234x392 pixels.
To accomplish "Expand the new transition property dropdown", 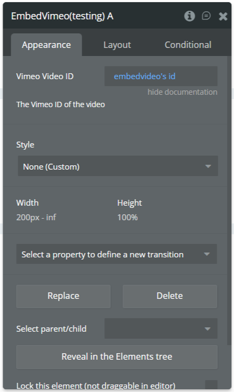I will click(117, 254).
